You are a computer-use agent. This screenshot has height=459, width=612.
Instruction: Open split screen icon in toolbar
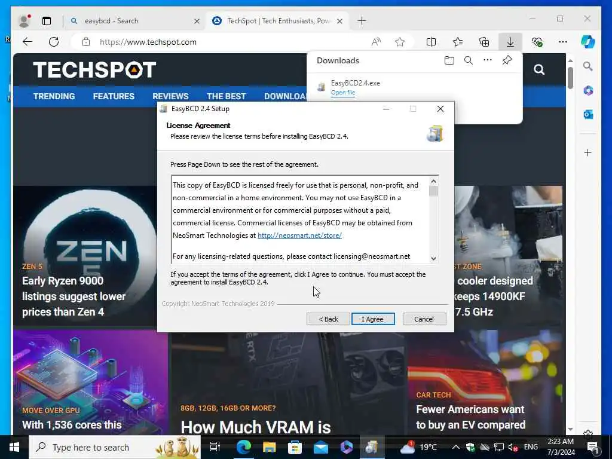(432, 42)
